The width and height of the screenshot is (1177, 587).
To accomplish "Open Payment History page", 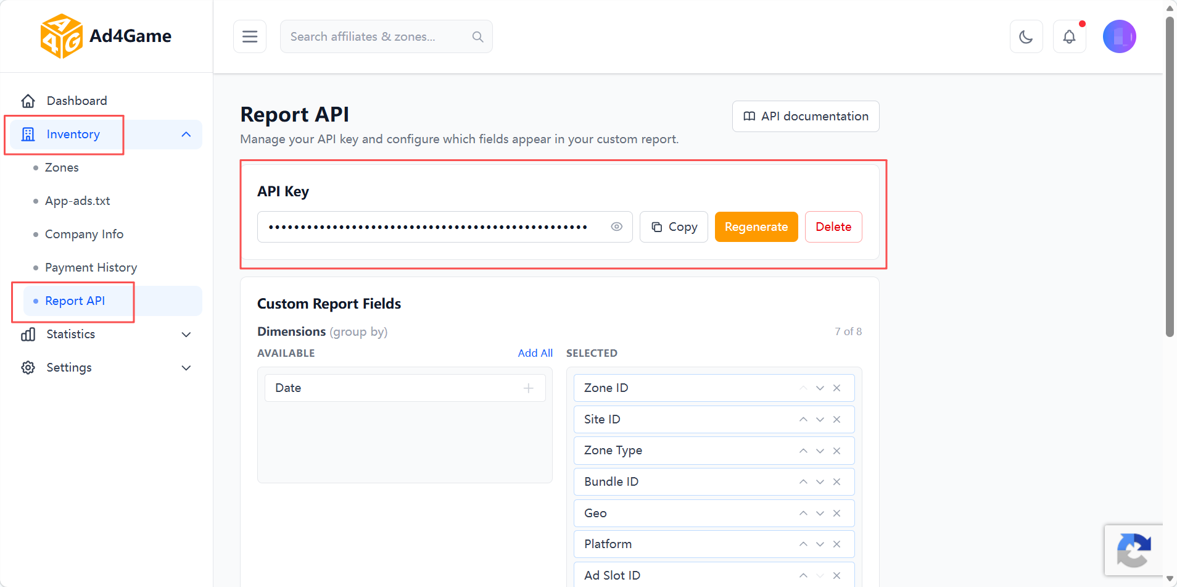I will point(91,268).
